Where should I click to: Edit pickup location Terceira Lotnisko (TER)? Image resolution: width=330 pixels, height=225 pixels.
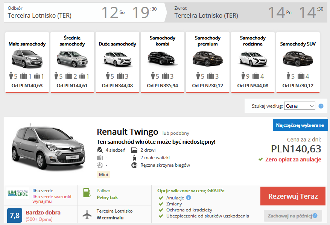click(40, 15)
